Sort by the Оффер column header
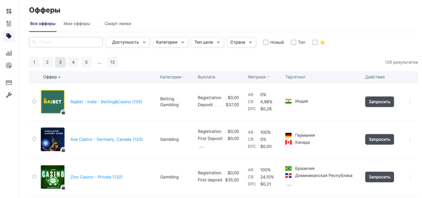The width and height of the screenshot is (422, 198). [52, 77]
